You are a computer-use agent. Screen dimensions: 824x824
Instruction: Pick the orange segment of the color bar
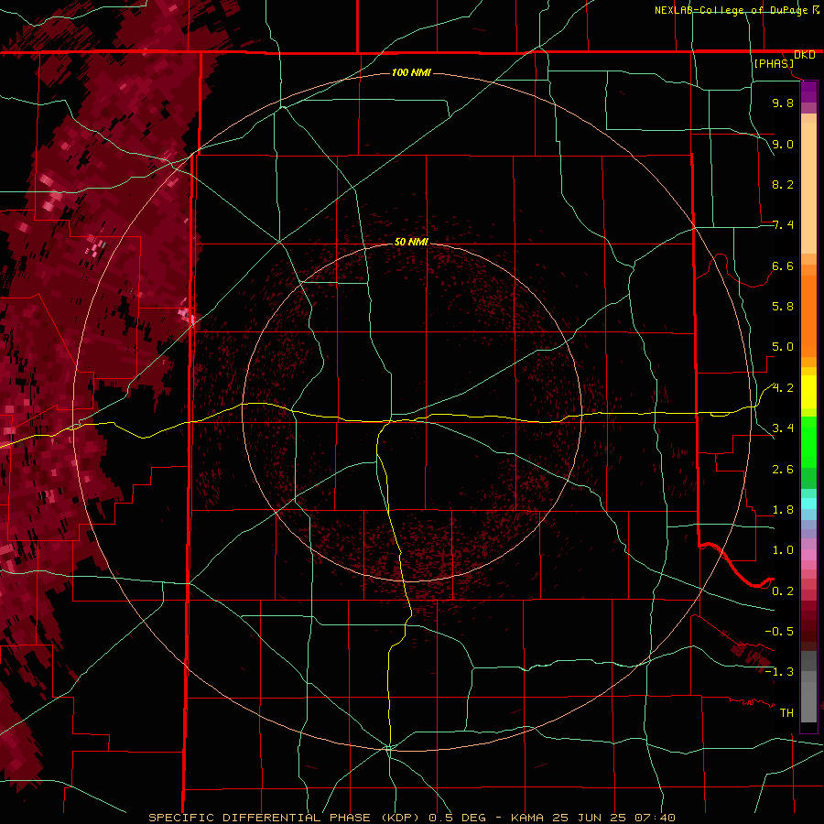tap(808, 316)
